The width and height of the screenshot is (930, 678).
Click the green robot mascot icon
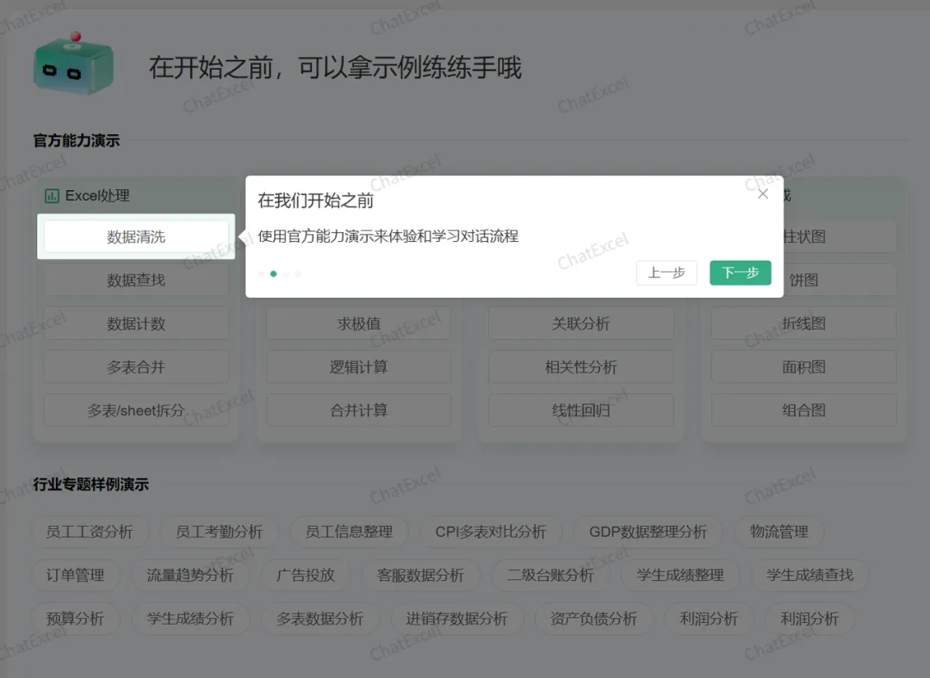pos(73,65)
